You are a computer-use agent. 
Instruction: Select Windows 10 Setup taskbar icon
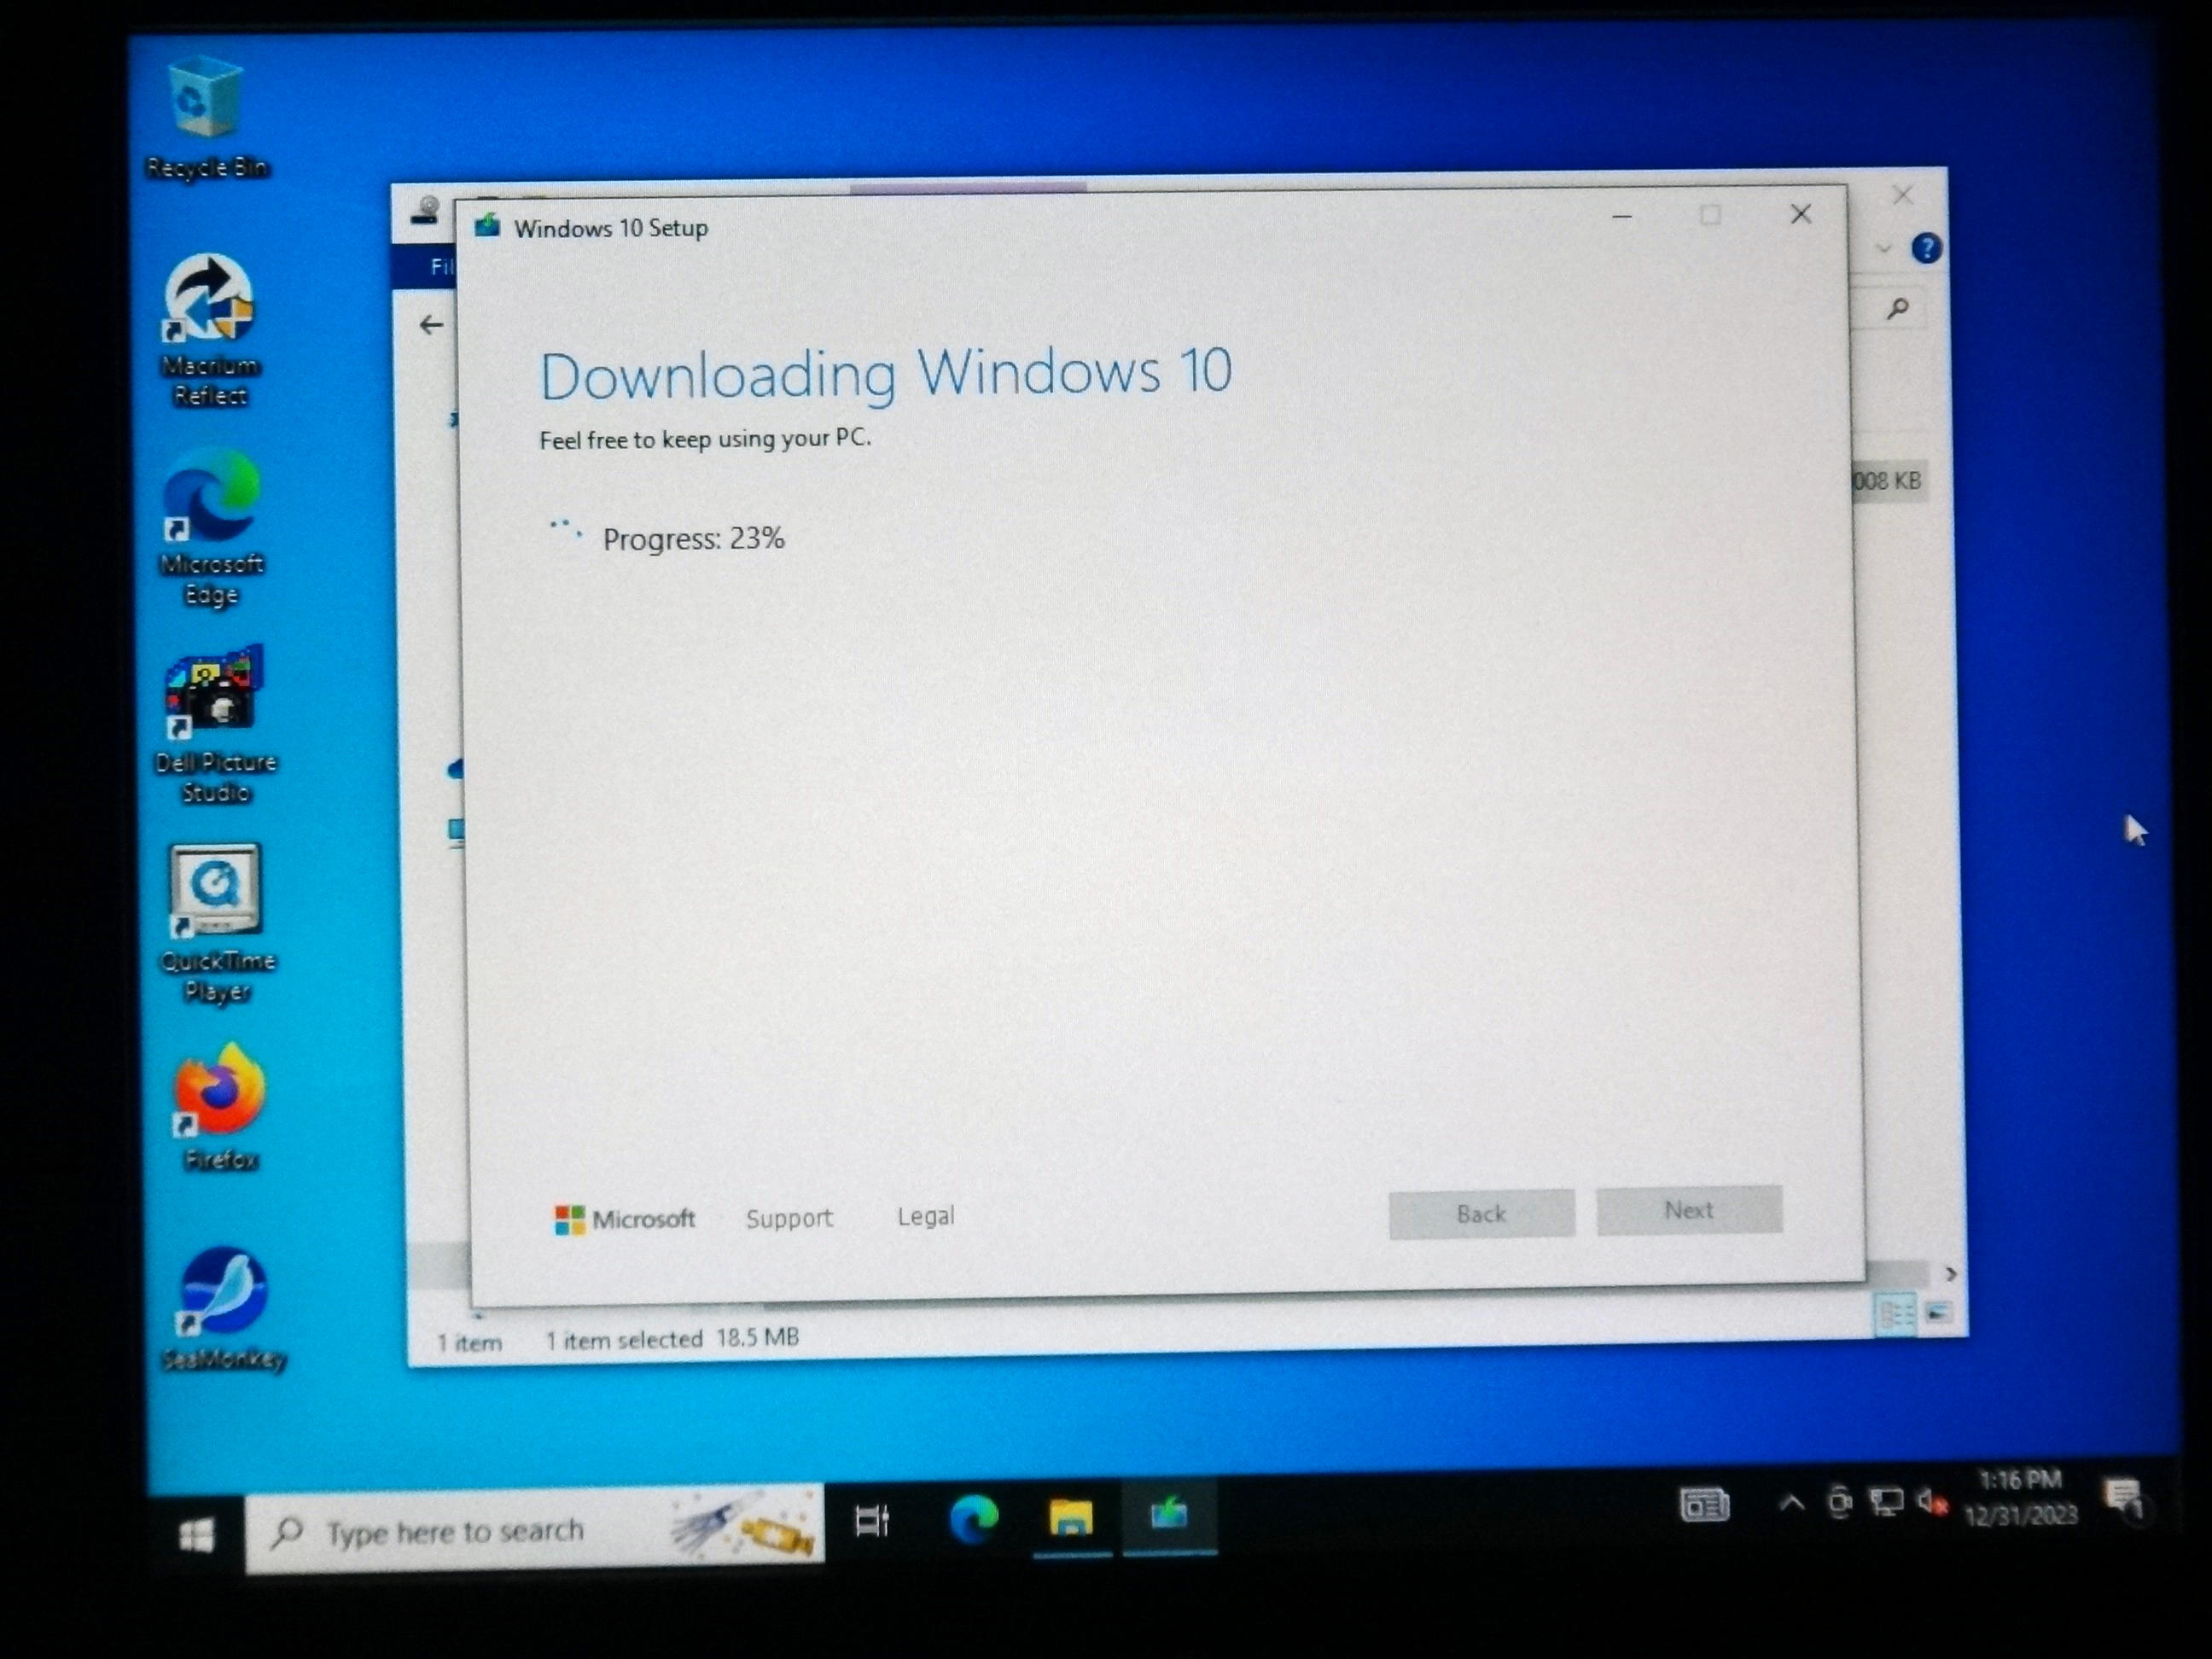point(1169,1514)
